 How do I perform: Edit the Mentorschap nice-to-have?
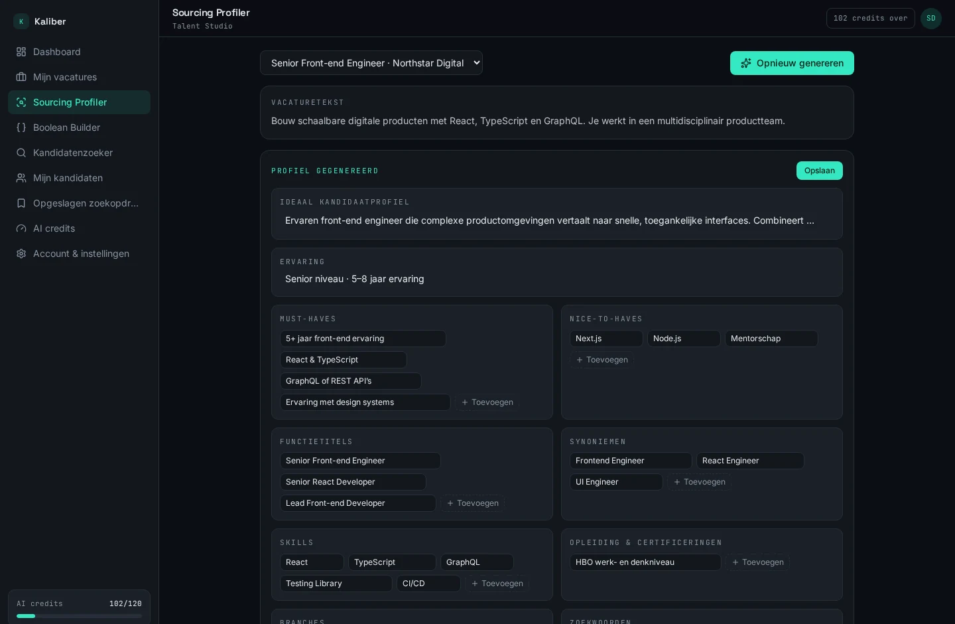(771, 339)
